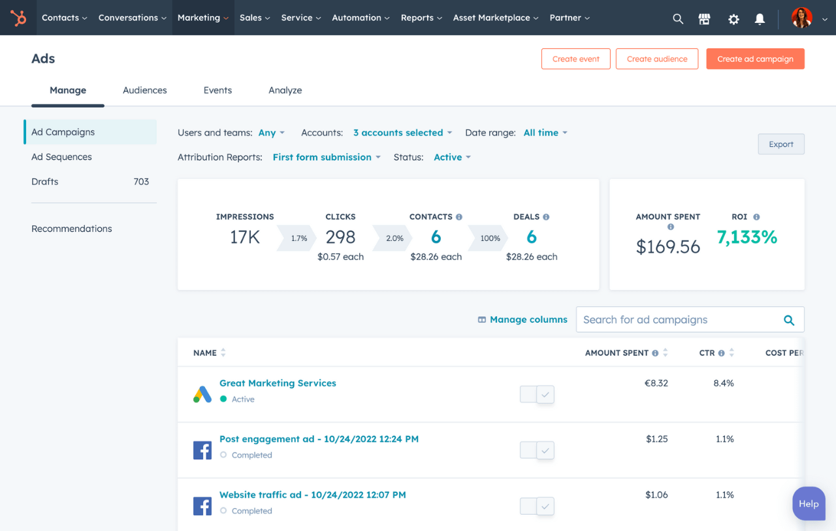Expand the First form submission attribution dropdown
The width and height of the screenshot is (836, 531).
pyautogui.click(x=325, y=157)
